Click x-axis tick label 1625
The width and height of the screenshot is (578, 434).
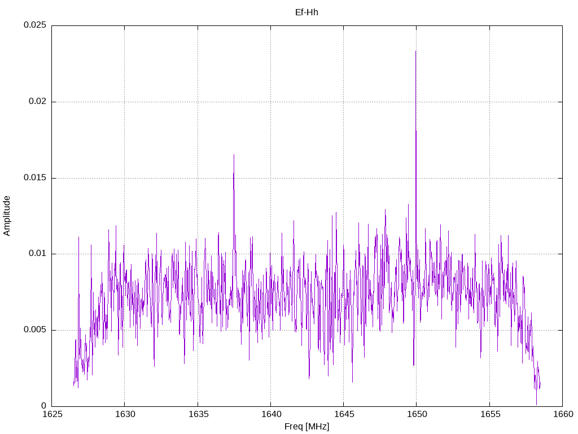click(52, 414)
